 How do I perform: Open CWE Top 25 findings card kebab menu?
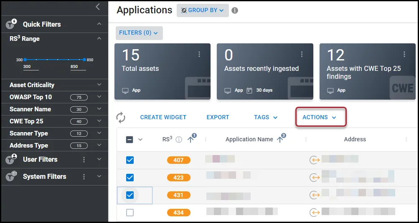(x=404, y=54)
